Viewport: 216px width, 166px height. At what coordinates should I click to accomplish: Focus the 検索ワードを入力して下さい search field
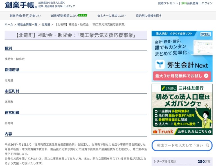click(179, 145)
